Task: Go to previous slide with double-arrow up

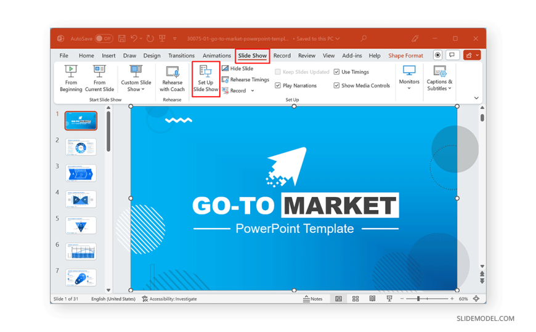Action: [482, 273]
